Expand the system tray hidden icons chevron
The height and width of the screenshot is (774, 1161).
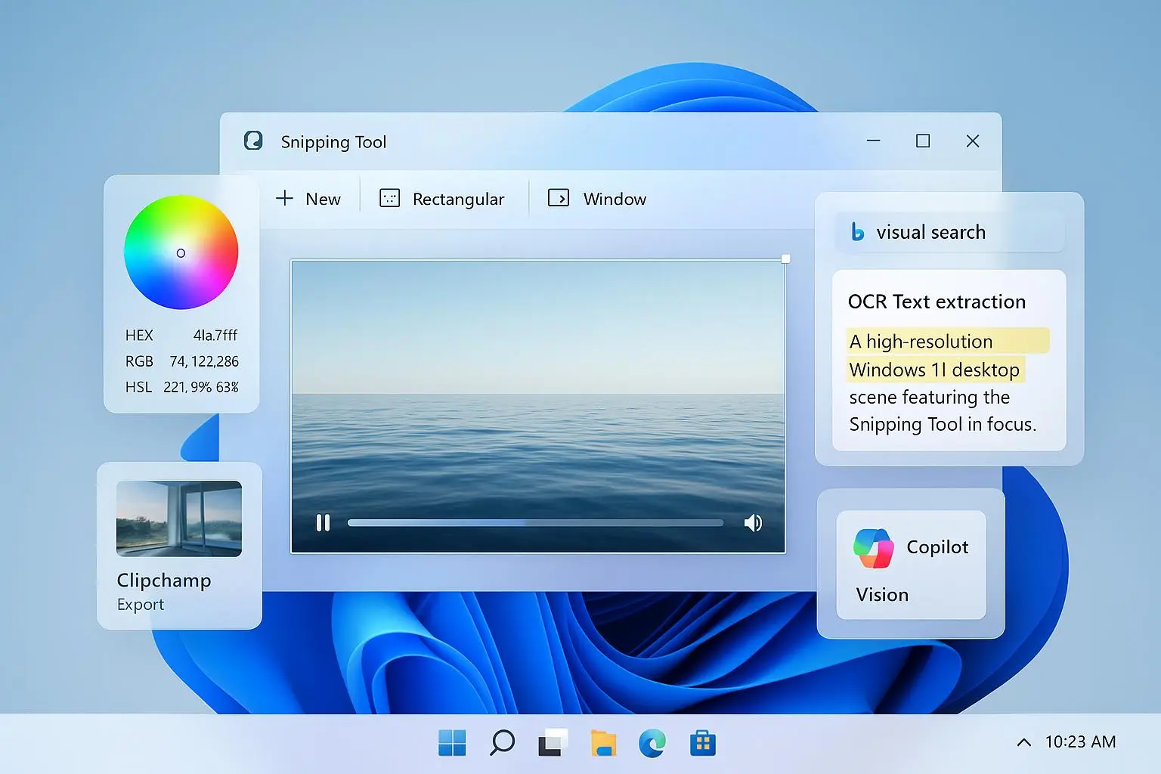[x=1023, y=742]
